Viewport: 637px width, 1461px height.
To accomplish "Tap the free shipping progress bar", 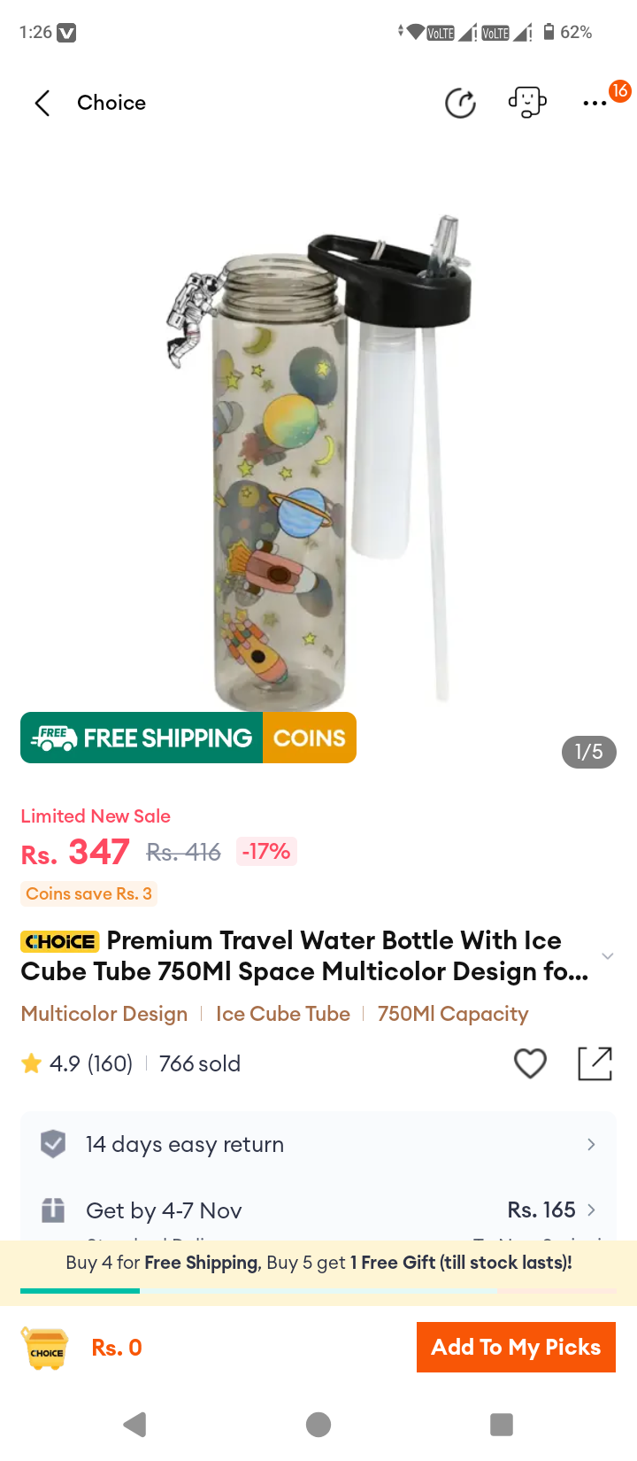I will tap(318, 1291).
